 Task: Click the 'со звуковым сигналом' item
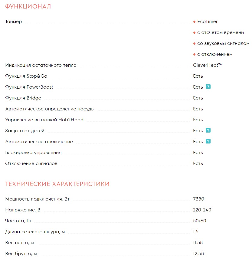tap(223, 43)
